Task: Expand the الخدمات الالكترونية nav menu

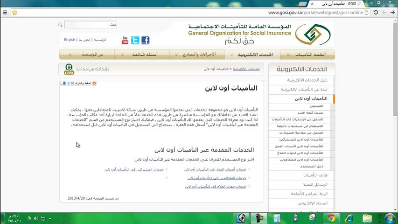Action: (252, 54)
